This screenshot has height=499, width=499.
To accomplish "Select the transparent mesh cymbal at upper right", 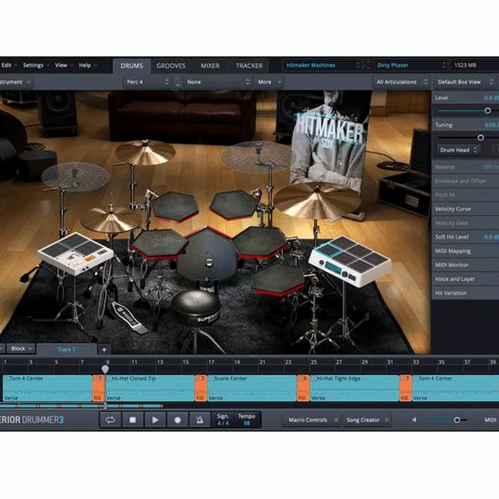I will (x=256, y=156).
